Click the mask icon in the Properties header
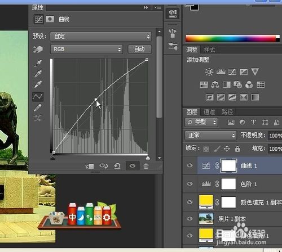 coord(50,19)
